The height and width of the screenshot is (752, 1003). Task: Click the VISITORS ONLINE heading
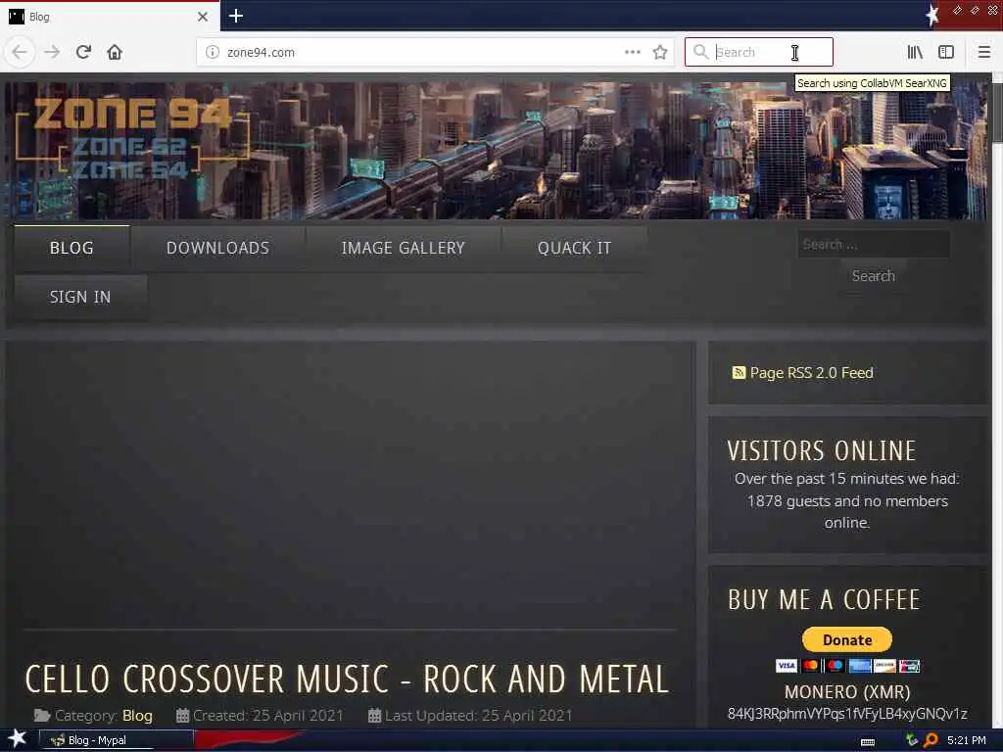[x=822, y=451]
